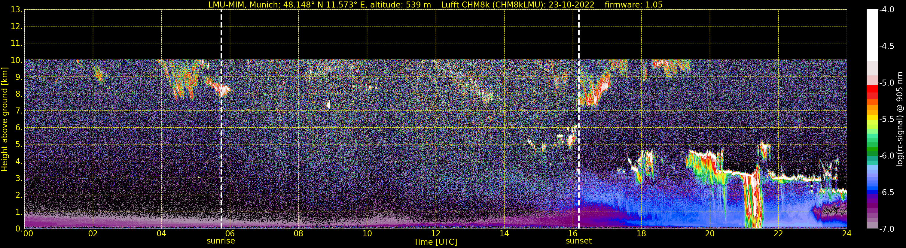906x248 pixels.
Task: Click the '1.' height axis tick label
Action: [18, 212]
